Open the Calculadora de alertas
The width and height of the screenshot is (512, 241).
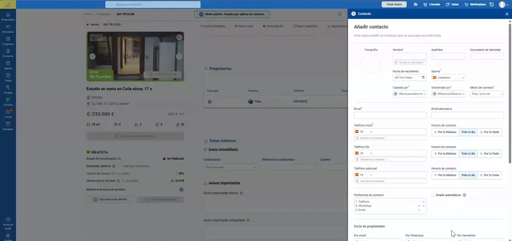pyautogui.click(x=110, y=199)
